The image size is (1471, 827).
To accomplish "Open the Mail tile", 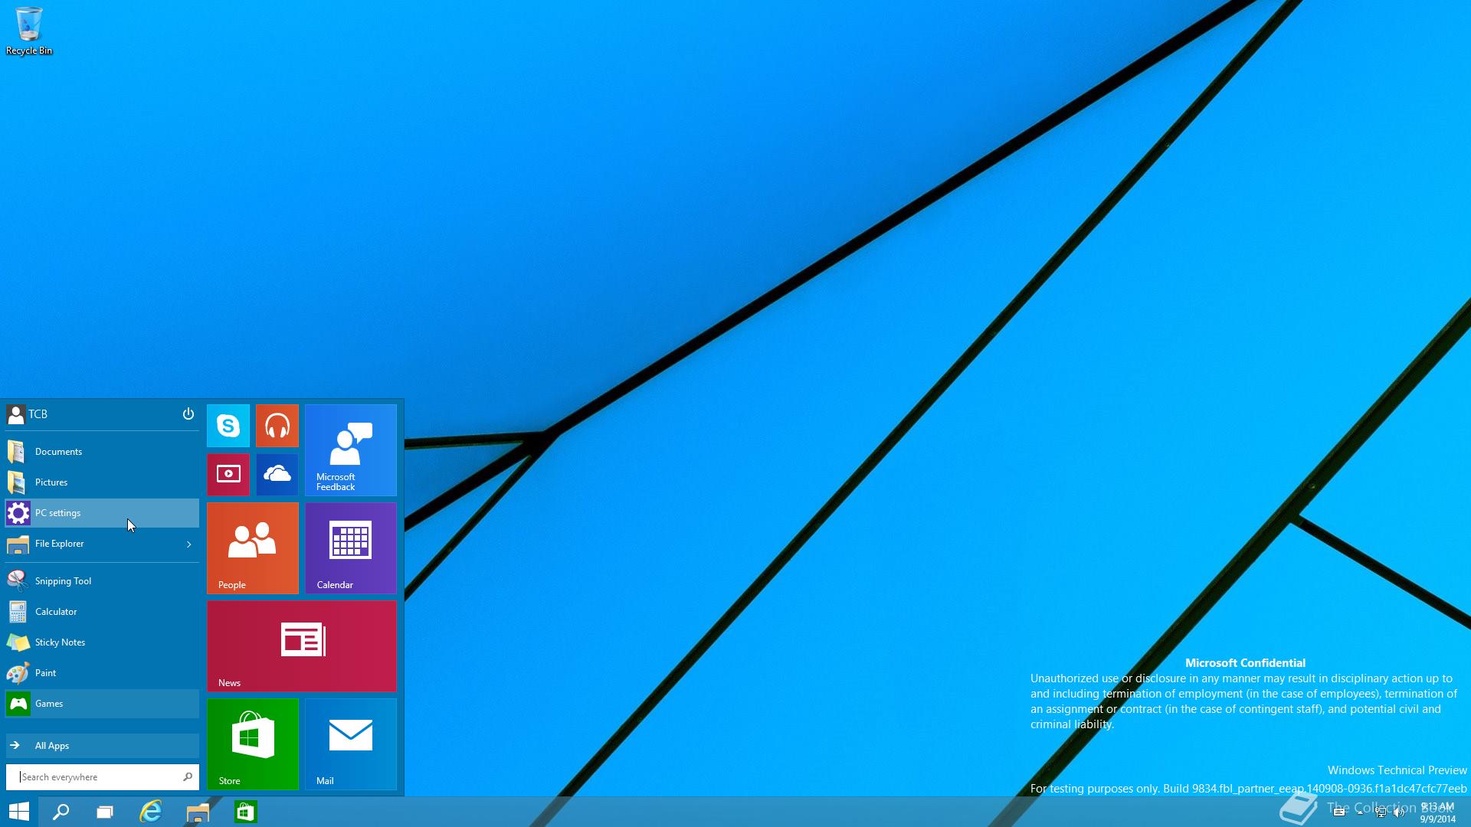I will click(351, 744).
